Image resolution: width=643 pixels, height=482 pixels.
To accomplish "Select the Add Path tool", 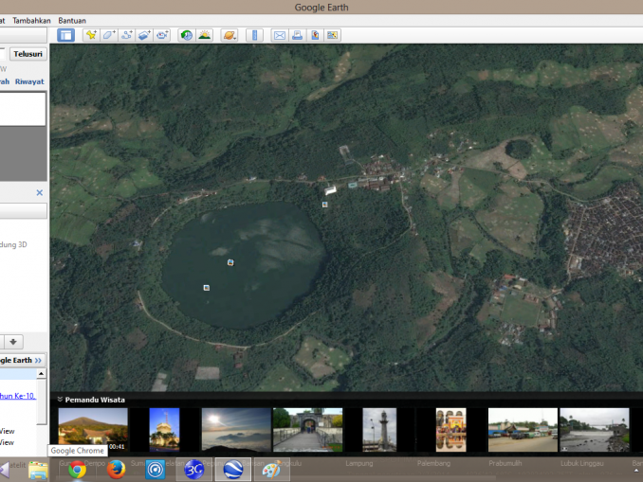I will (x=126, y=35).
